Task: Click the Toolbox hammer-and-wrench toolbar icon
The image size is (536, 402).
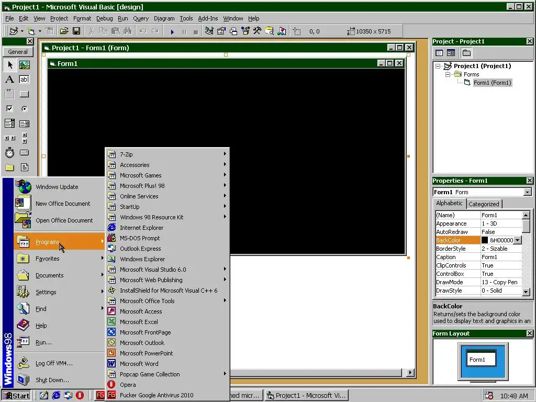Action: (258, 31)
